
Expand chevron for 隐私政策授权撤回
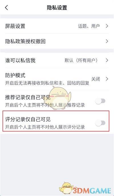[107, 41]
